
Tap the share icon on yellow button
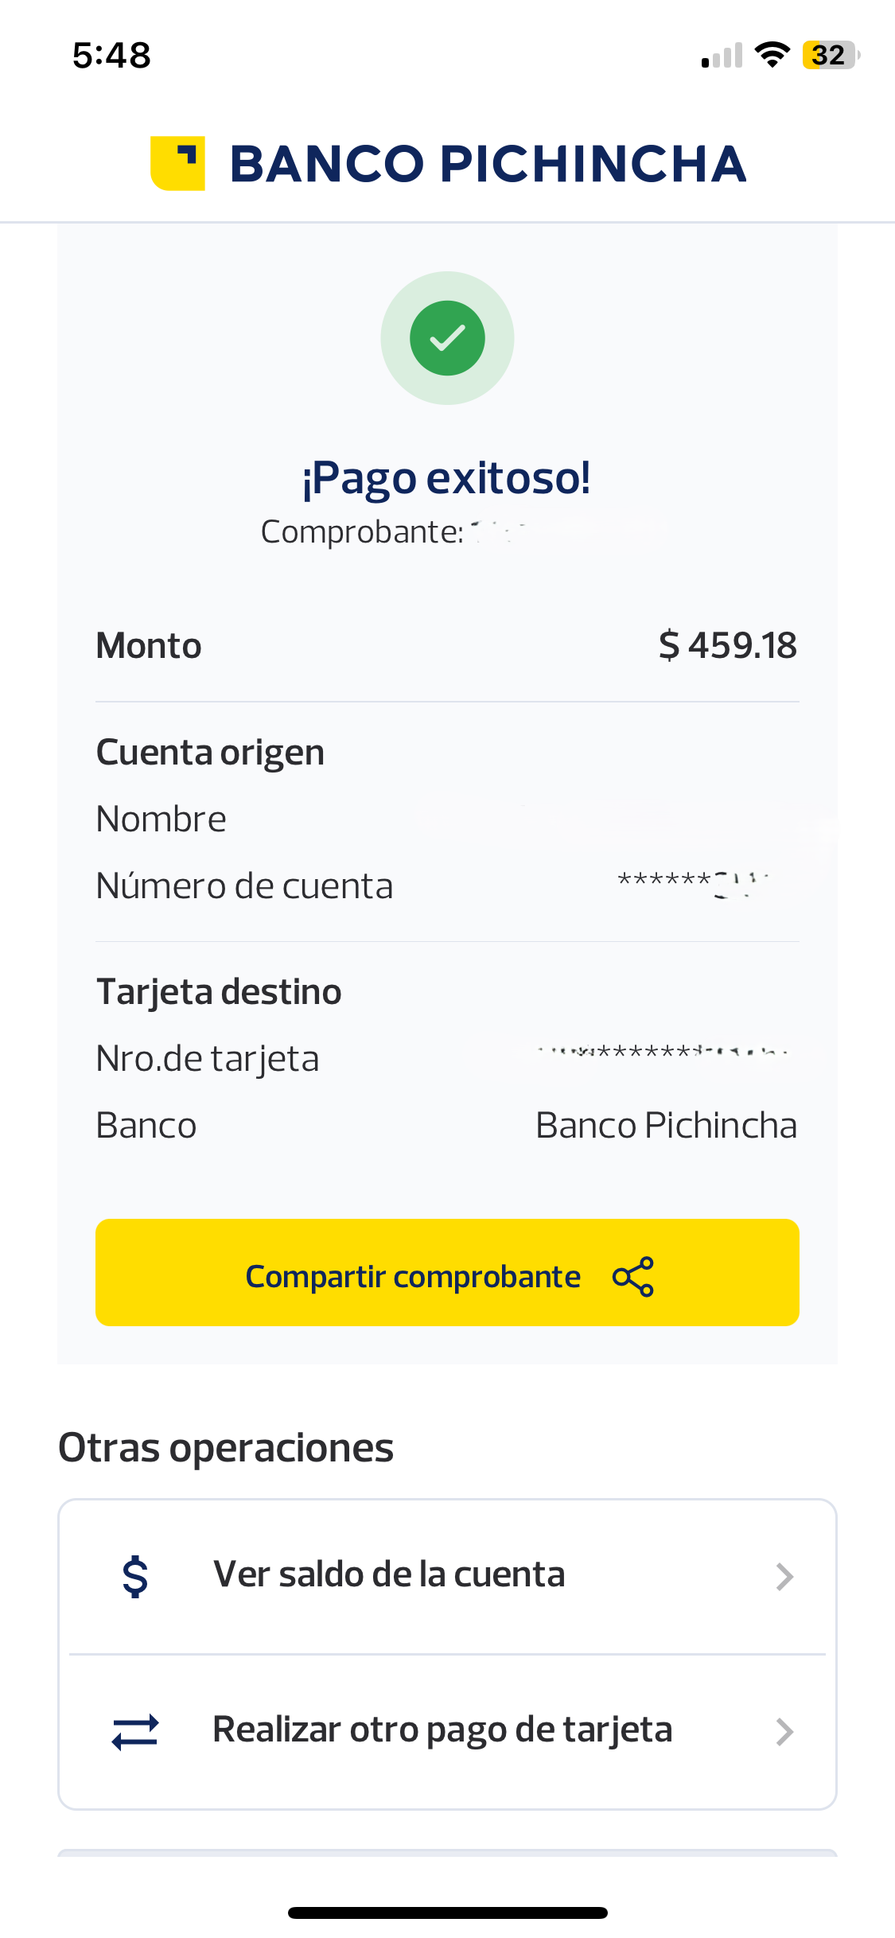pos(633,1277)
